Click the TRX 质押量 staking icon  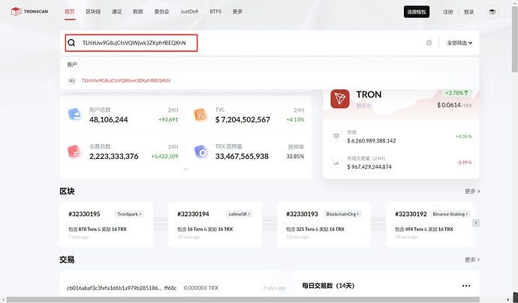tap(201, 151)
